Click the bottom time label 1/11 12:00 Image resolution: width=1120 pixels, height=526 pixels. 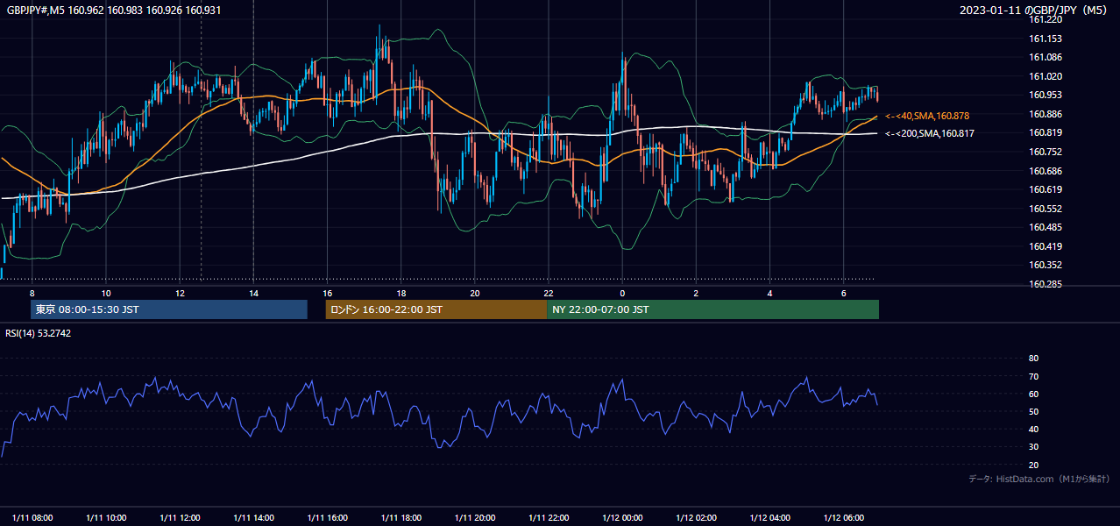(x=180, y=517)
